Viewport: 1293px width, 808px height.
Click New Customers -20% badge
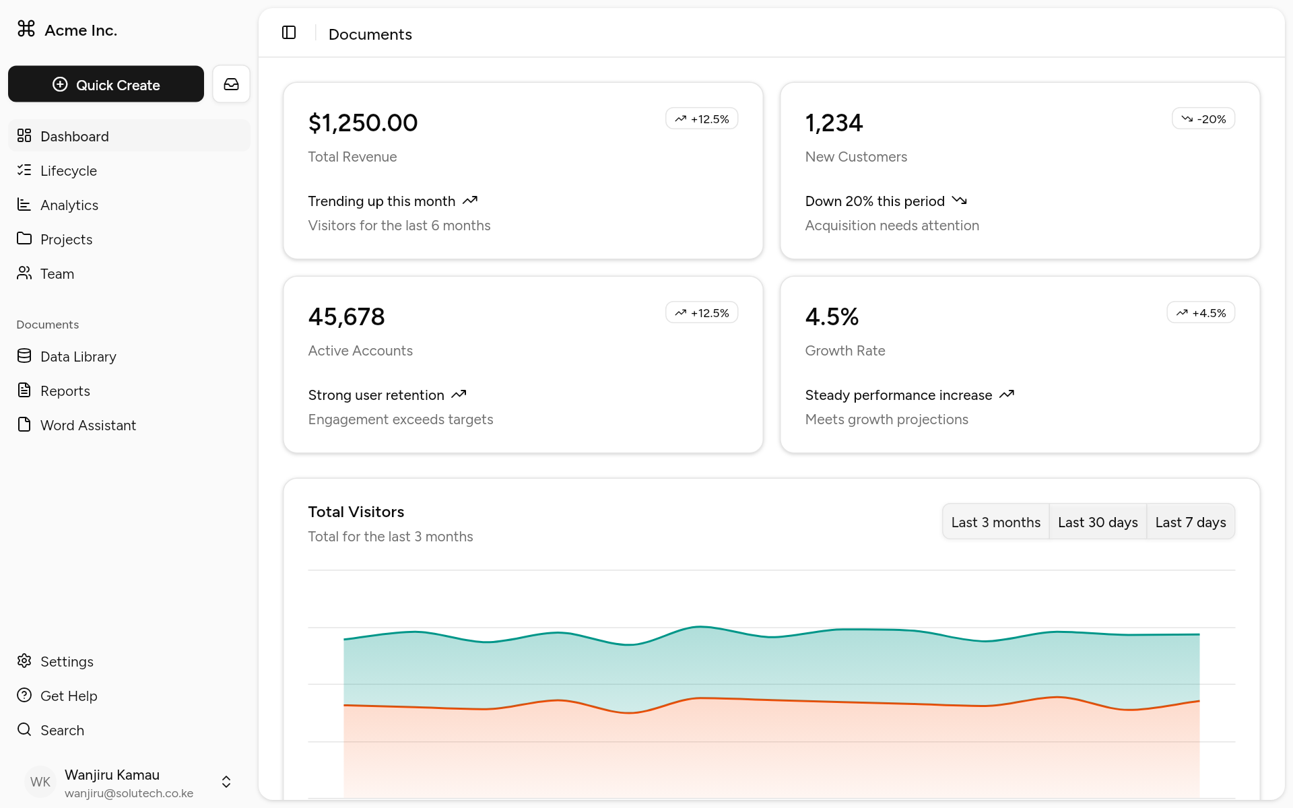[1203, 119]
